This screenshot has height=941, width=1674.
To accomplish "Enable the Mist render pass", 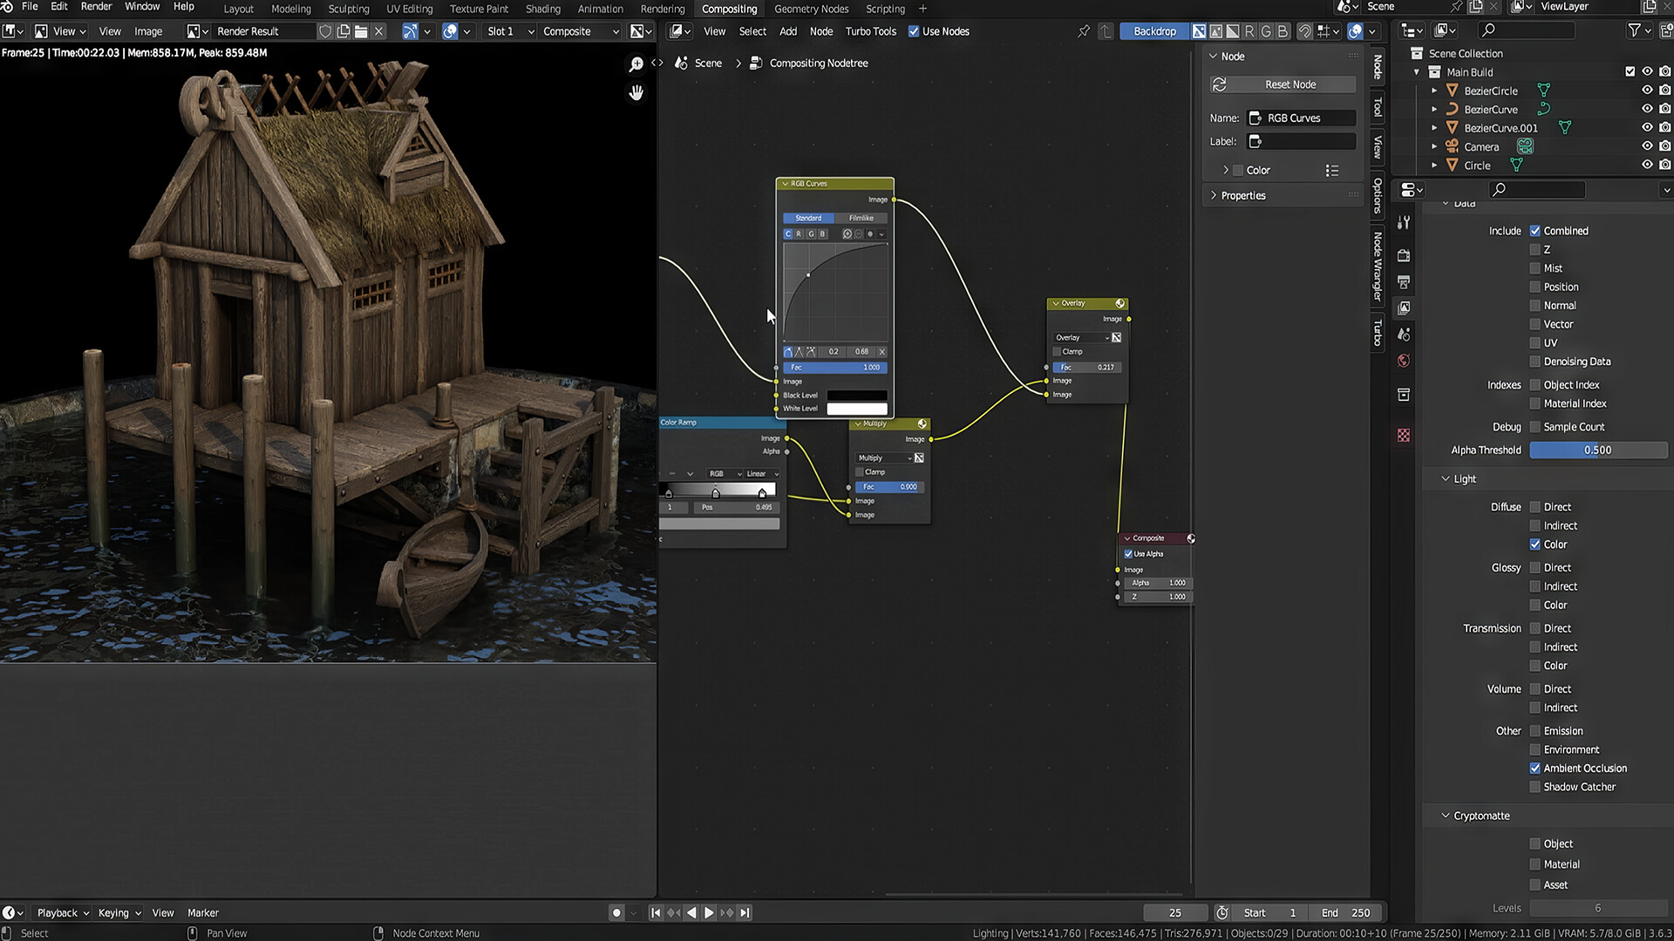I will point(1536,267).
